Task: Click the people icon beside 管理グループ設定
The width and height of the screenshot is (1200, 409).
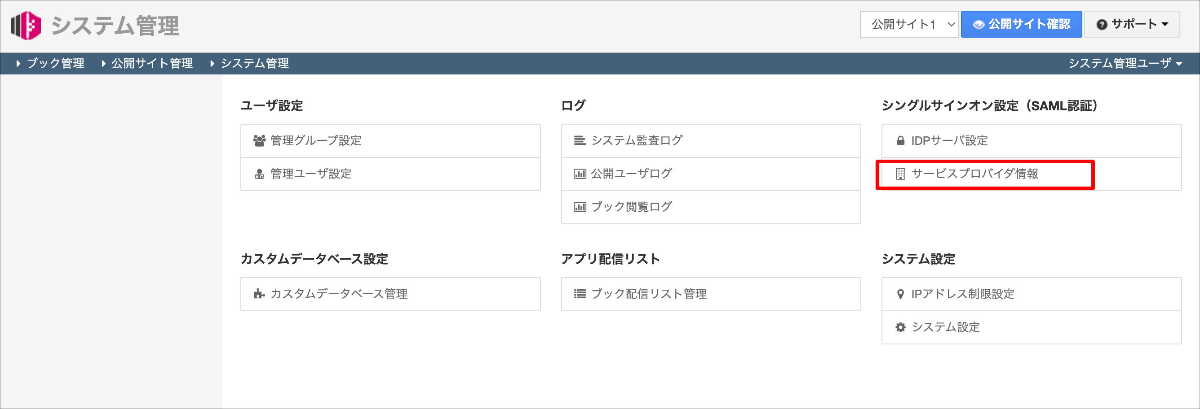Action: [260, 140]
